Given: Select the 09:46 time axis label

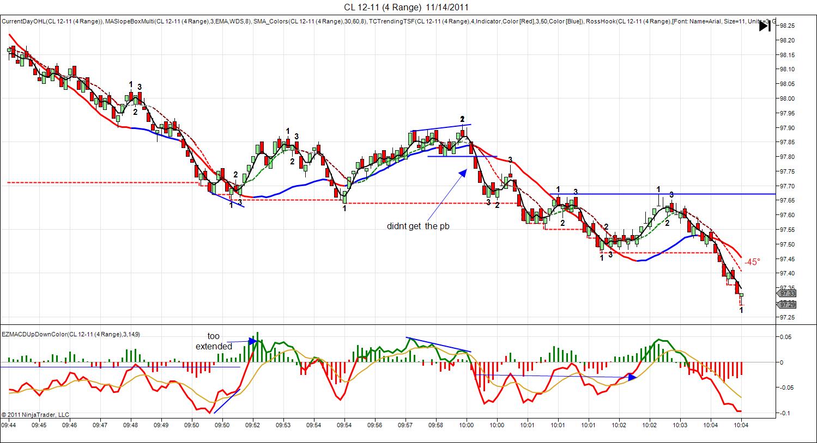Looking at the screenshot, I should click(x=70, y=424).
